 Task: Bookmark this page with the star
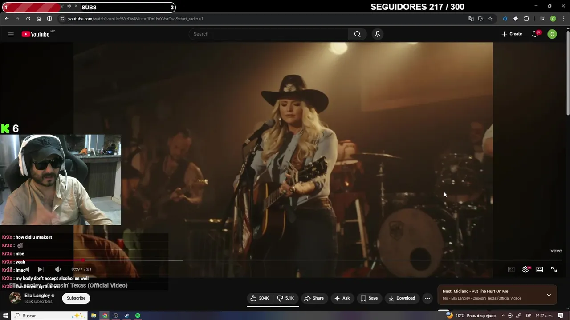(x=490, y=19)
